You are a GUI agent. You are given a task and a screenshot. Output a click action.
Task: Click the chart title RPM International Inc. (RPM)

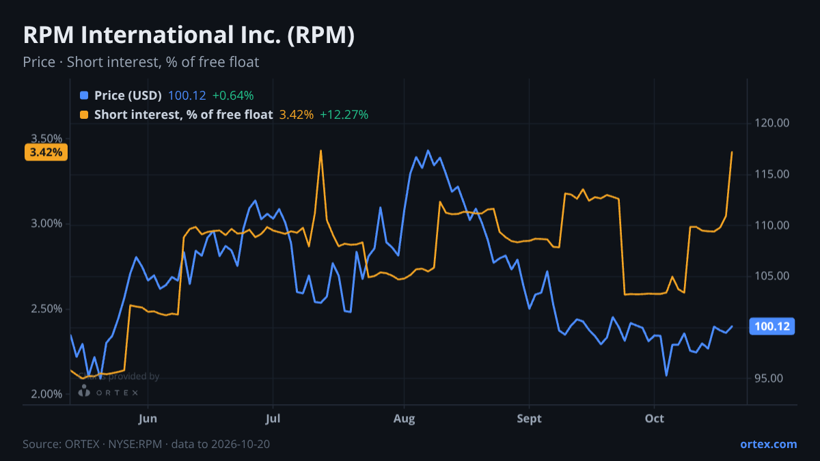coord(189,36)
